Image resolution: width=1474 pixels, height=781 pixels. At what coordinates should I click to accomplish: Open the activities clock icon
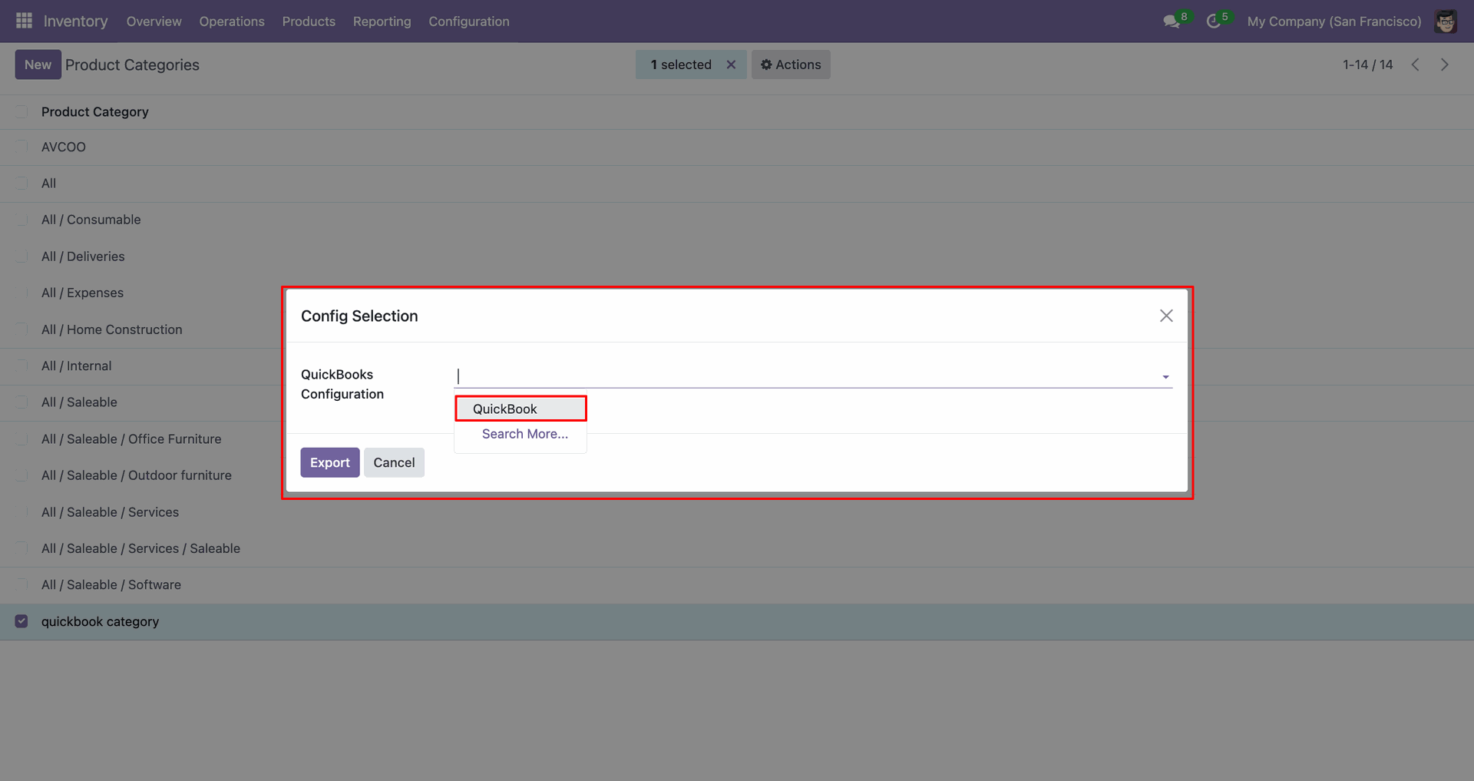pos(1213,22)
